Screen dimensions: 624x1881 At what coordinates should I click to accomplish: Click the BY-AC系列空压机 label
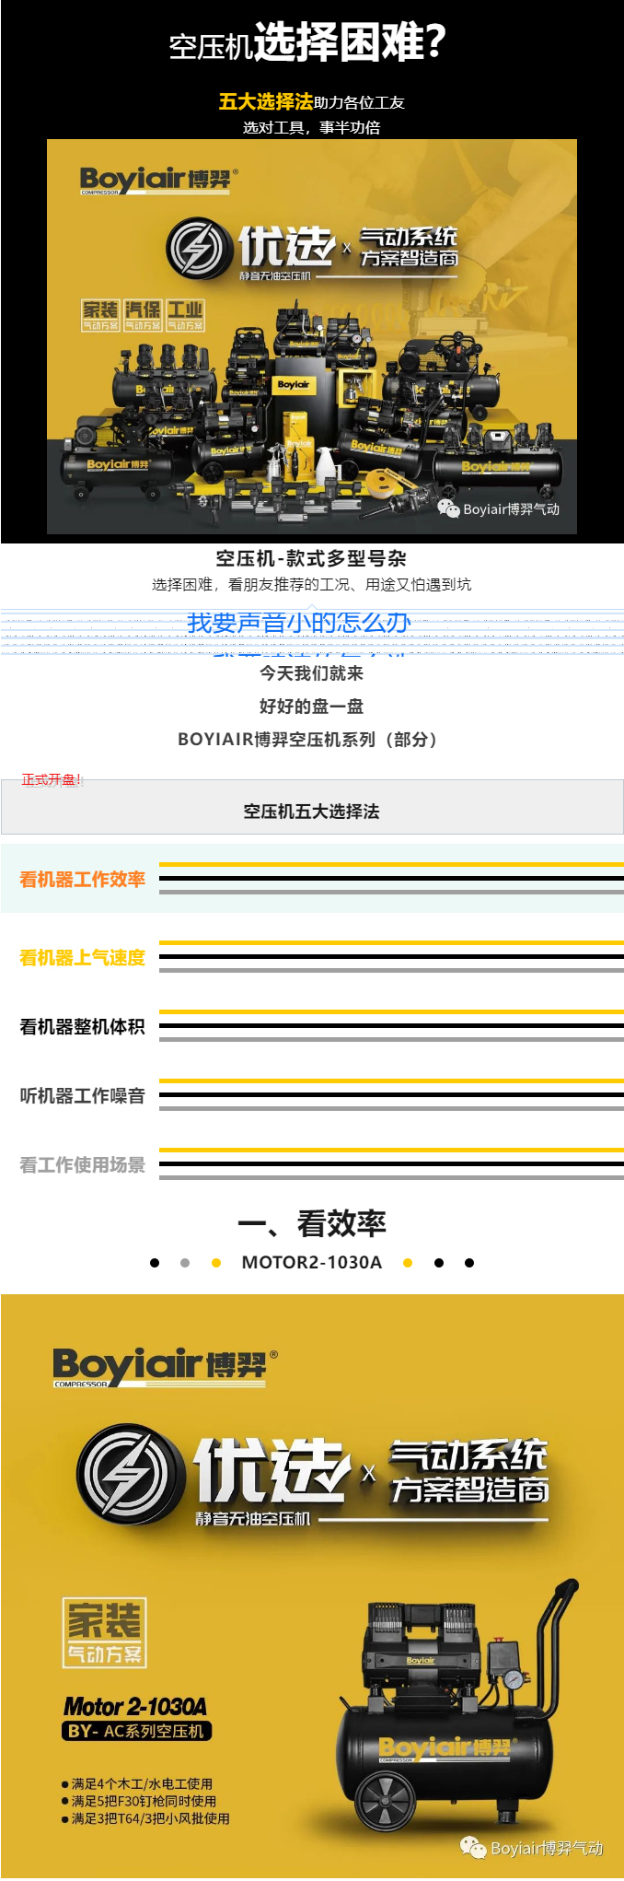click(x=137, y=1731)
